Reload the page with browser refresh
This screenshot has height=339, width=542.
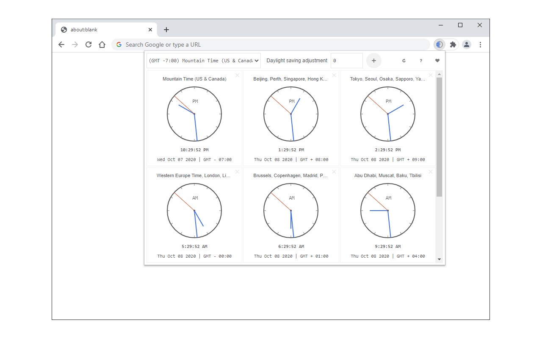coord(88,44)
